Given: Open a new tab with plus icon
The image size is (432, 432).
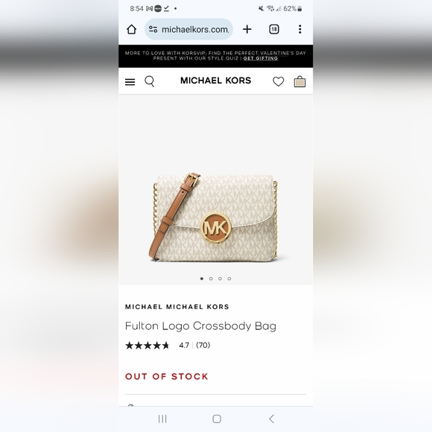Looking at the screenshot, I should [x=247, y=29].
